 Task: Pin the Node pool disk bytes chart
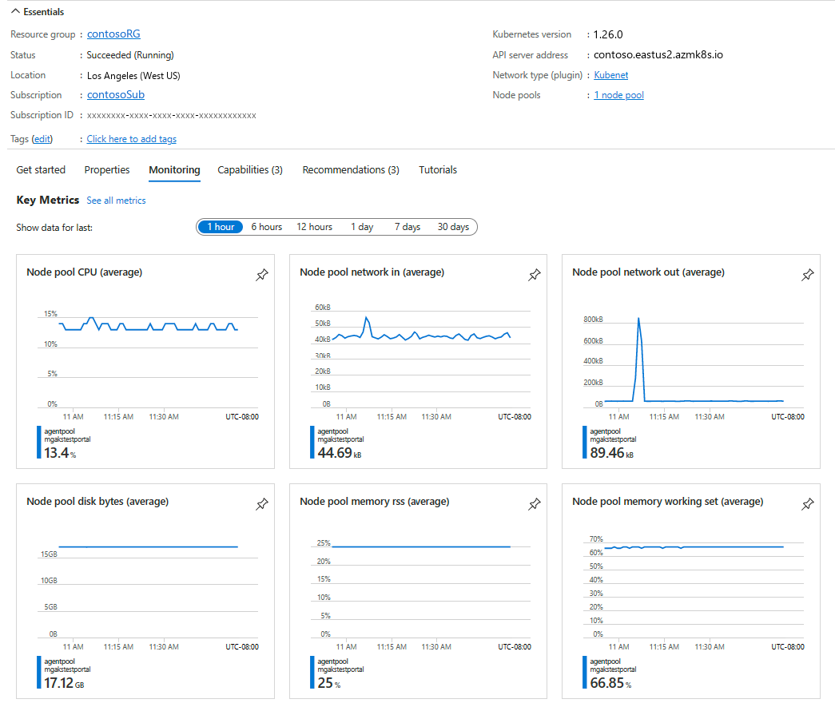point(261,504)
